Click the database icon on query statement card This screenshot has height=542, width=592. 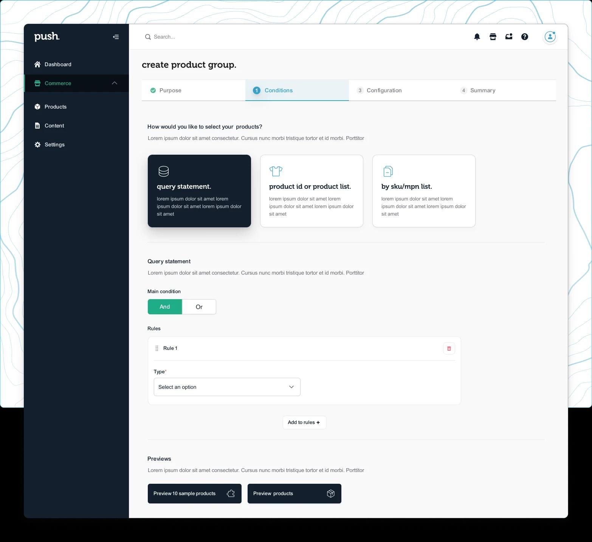point(164,171)
